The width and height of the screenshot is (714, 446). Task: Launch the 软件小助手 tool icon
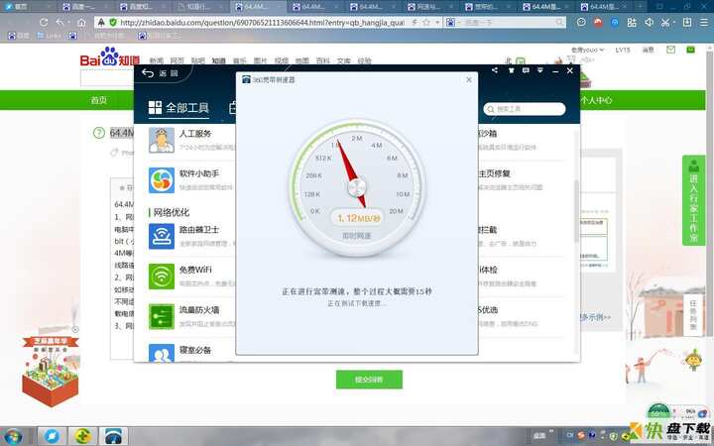(x=162, y=180)
